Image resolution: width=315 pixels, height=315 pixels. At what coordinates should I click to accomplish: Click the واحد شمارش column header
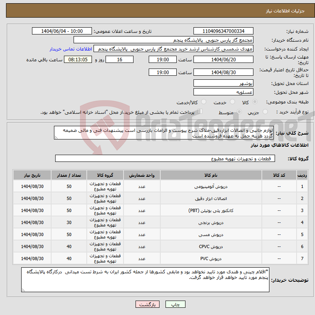142,175
